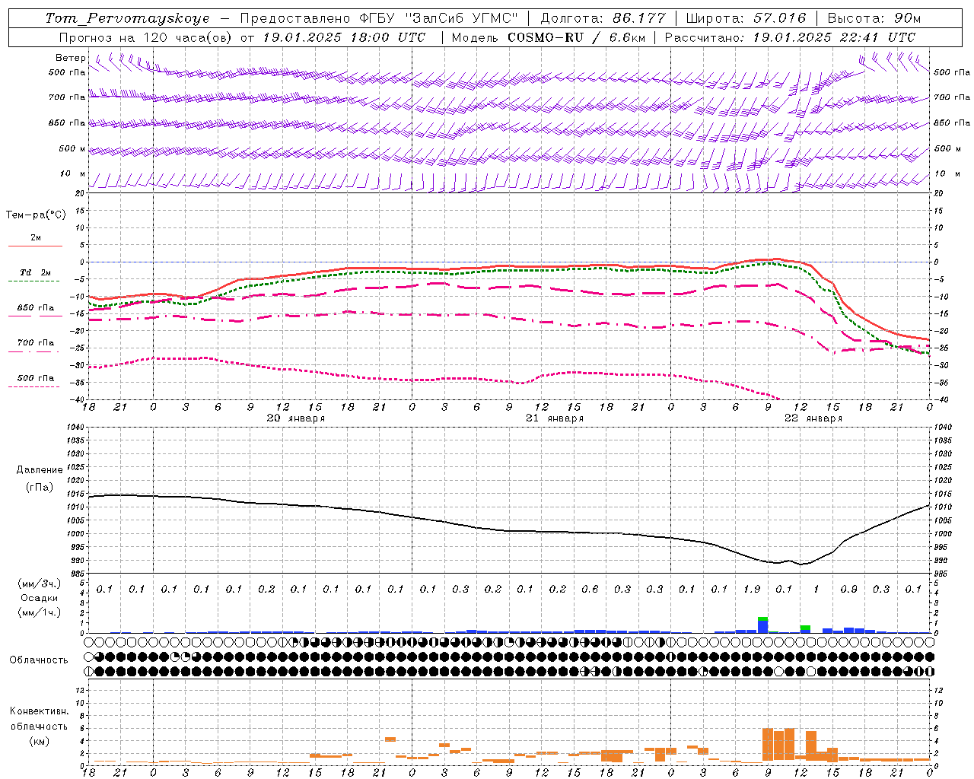Click the '(мм/1ч.)' hourly precipitation unit label

pyautogui.click(x=40, y=612)
